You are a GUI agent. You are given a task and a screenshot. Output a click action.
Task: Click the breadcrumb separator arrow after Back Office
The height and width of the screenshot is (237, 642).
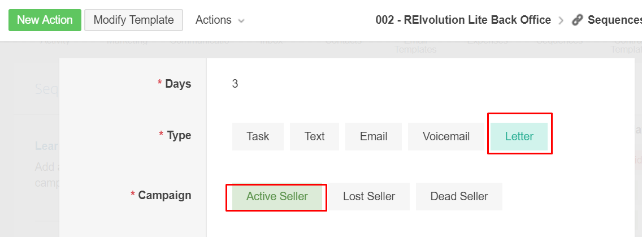point(561,20)
